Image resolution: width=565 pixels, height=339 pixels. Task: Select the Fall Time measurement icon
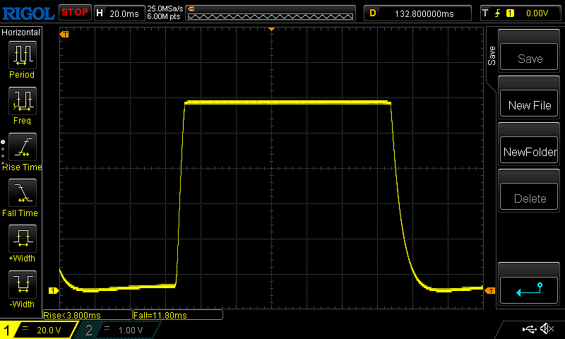(23, 193)
